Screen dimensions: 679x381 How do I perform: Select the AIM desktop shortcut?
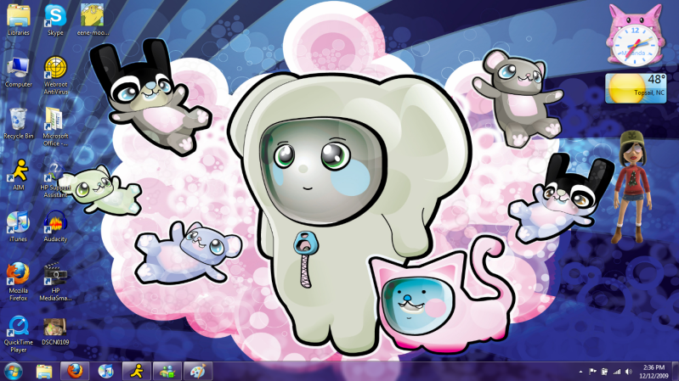coord(18,175)
